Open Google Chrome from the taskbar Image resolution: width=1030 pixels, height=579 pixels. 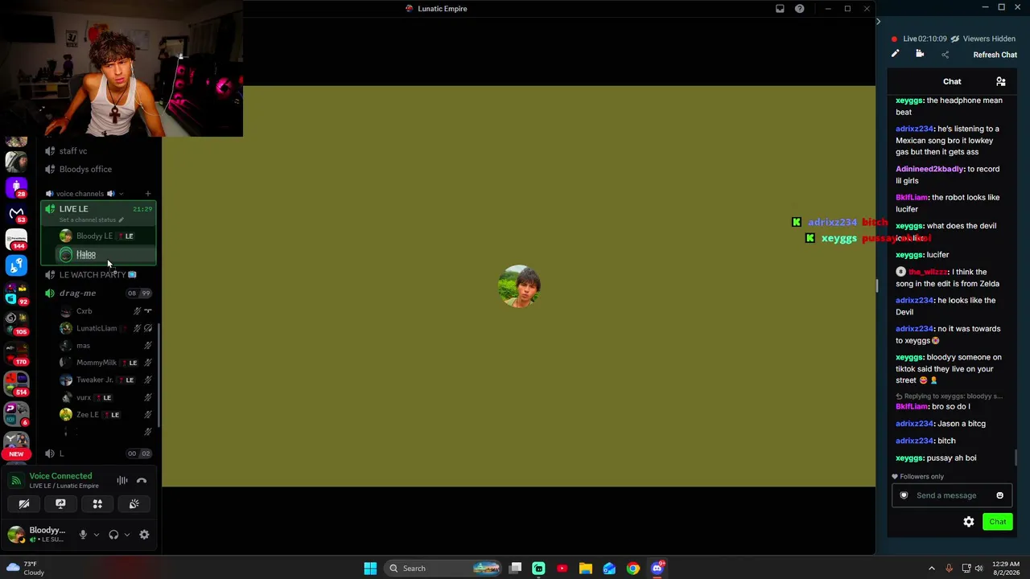click(x=633, y=569)
